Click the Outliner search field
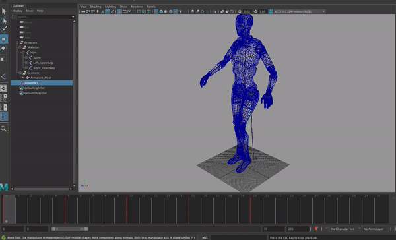This screenshot has height=240, width=396. (44, 17)
